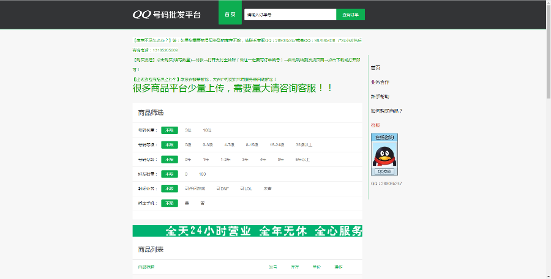Click the 库存 column header
The width and height of the screenshot is (551, 279).
[x=294, y=267]
